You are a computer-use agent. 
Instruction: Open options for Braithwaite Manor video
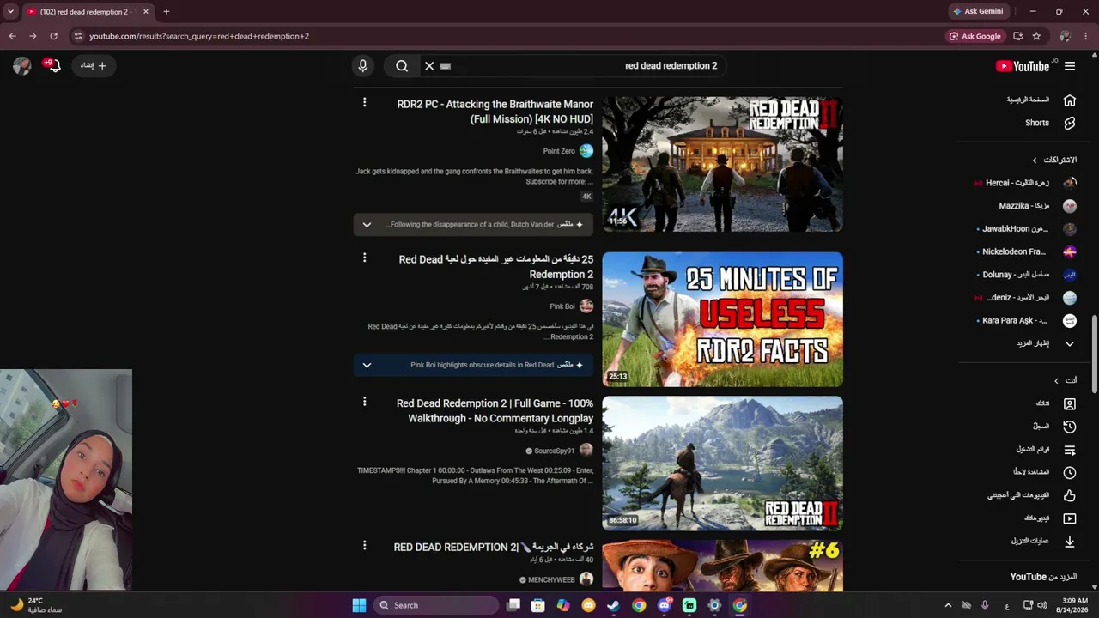[x=364, y=103]
